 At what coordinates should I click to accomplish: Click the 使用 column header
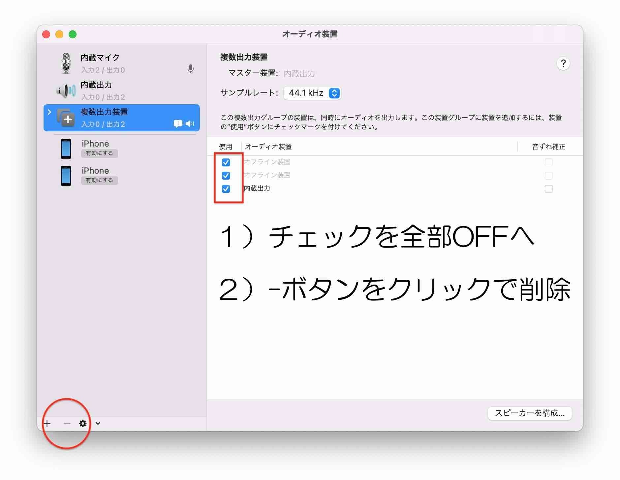(x=226, y=147)
